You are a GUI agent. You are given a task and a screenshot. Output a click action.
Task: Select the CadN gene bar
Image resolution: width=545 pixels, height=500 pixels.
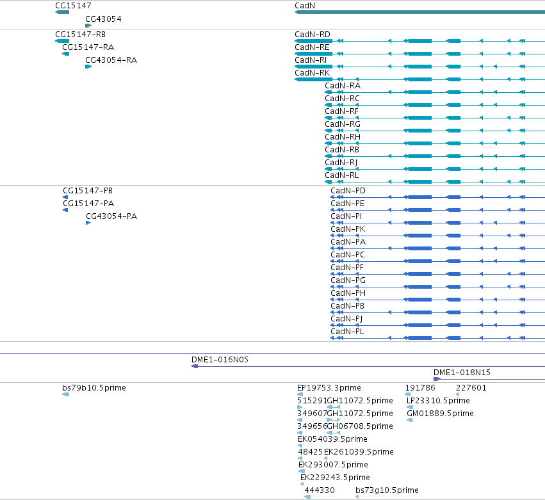point(419,12)
